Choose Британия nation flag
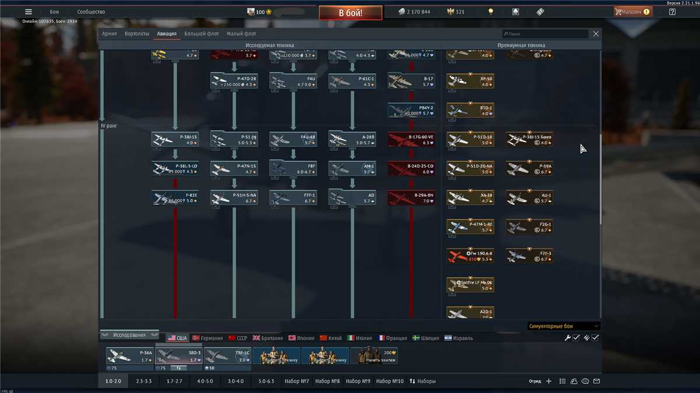The image size is (700, 393). coord(268,338)
